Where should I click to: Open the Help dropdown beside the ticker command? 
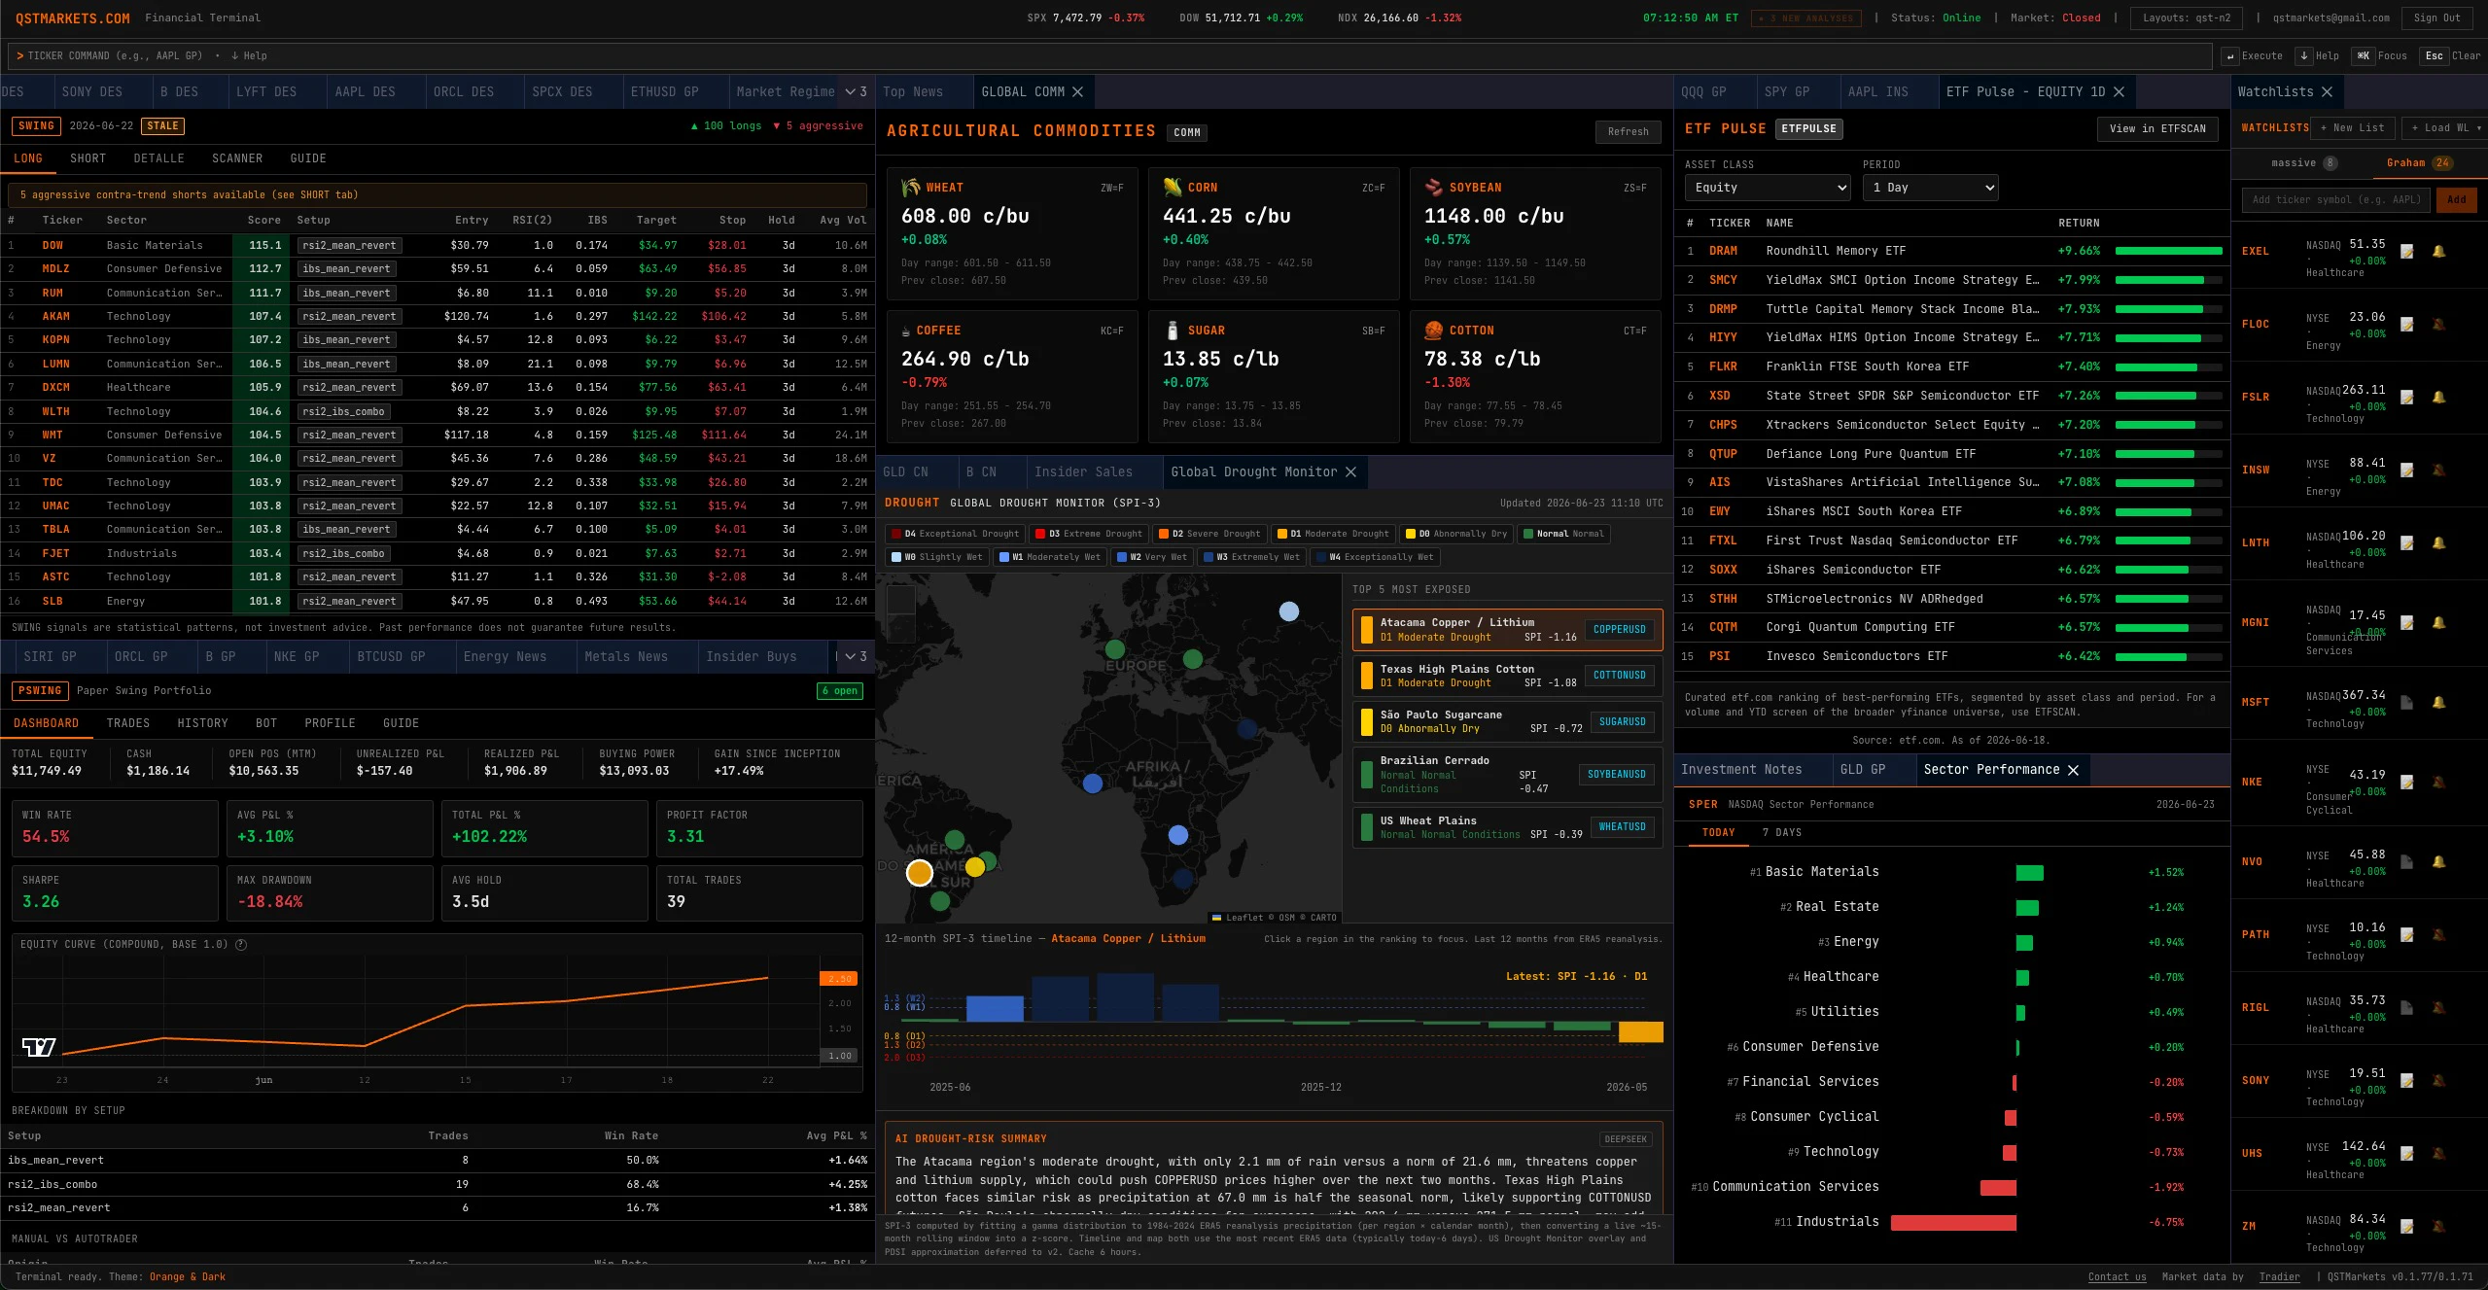coord(250,56)
